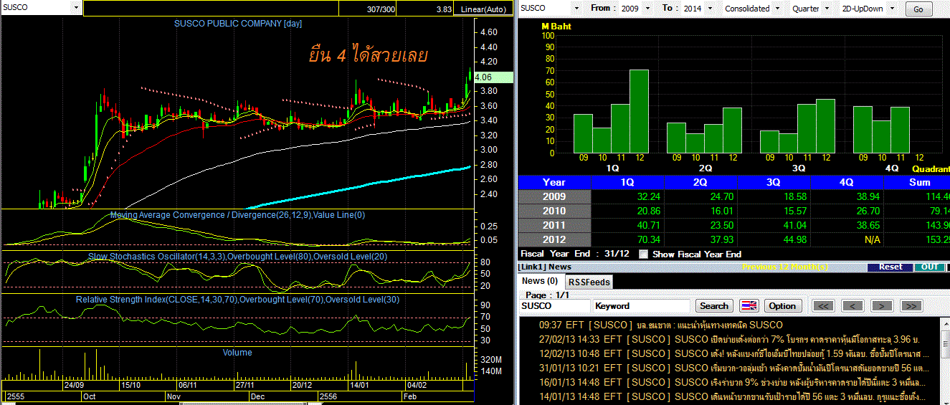Switch to the News (0) tab
950x405 pixels.
coord(540,281)
